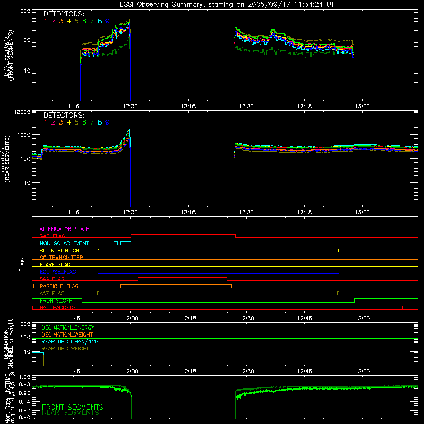The width and height of the screenshot is (424, 424).
Task: Select detector 4 in the front segments legend
Action: [x=69, y=21]
